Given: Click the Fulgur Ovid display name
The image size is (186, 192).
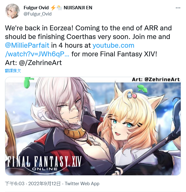Looking at the screenshot, I should coord(36,8).
